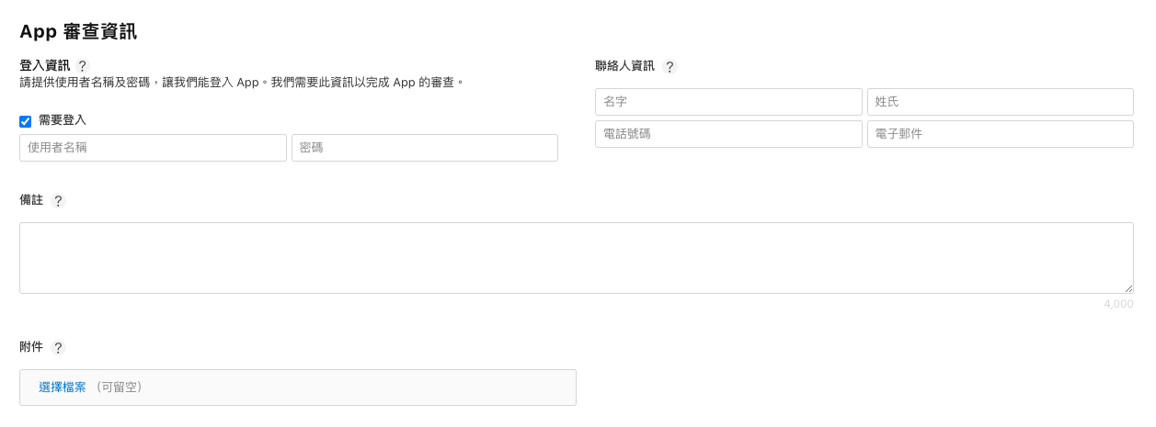Open the 聯絡人資訊 help question mark
The image size is (1156, 427).
click(670, 67)
